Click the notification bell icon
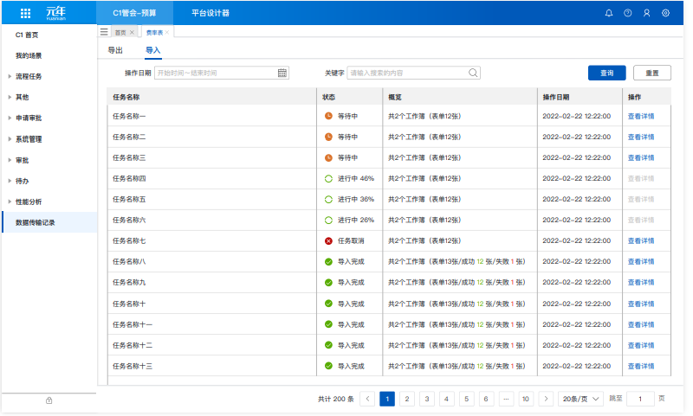Viewport: 693px width, 416px height. coord(609,13)
